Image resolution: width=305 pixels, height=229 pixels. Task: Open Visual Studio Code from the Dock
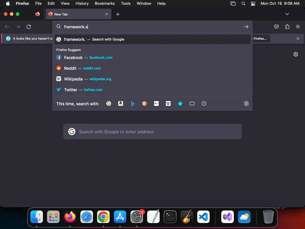click(x=203, y=217)
